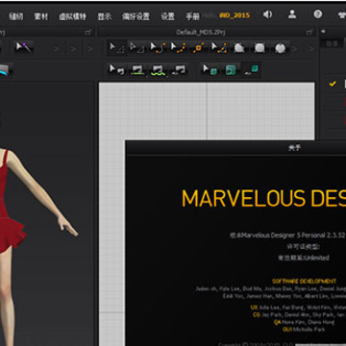346x346 pixels.
Task: Open the 设置 menu
Action: coord(167,16)
